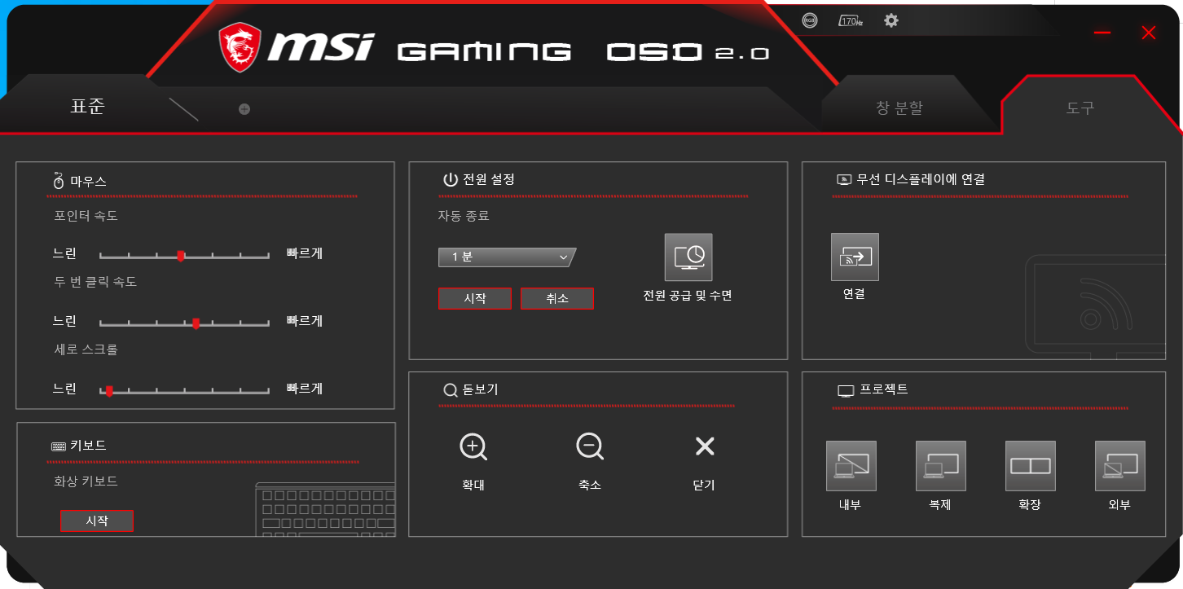
Task: Start the 화상 키보드 with its 시작 button
Action: click(x=97, y=521)
